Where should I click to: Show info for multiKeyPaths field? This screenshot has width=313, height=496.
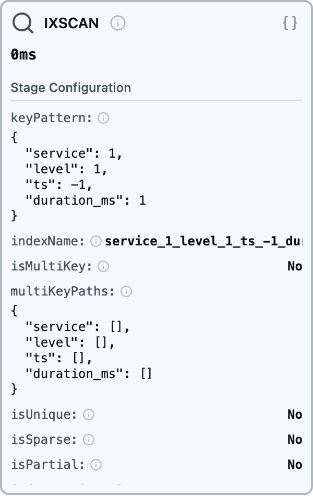coord(126,291)
